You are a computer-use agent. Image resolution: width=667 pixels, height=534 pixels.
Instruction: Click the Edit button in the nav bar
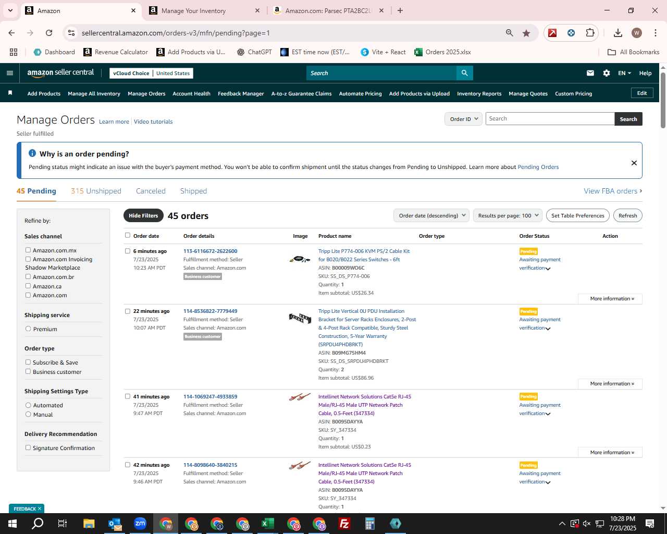coord(642,93)
